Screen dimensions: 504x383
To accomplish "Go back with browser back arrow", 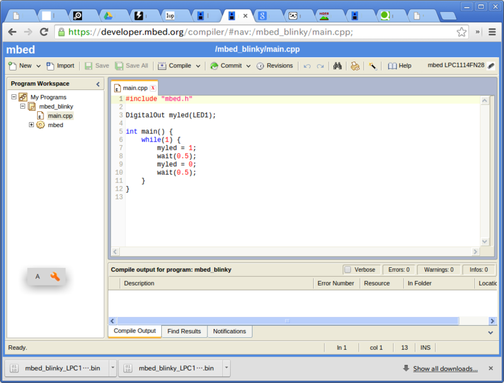I will point(12,31).
